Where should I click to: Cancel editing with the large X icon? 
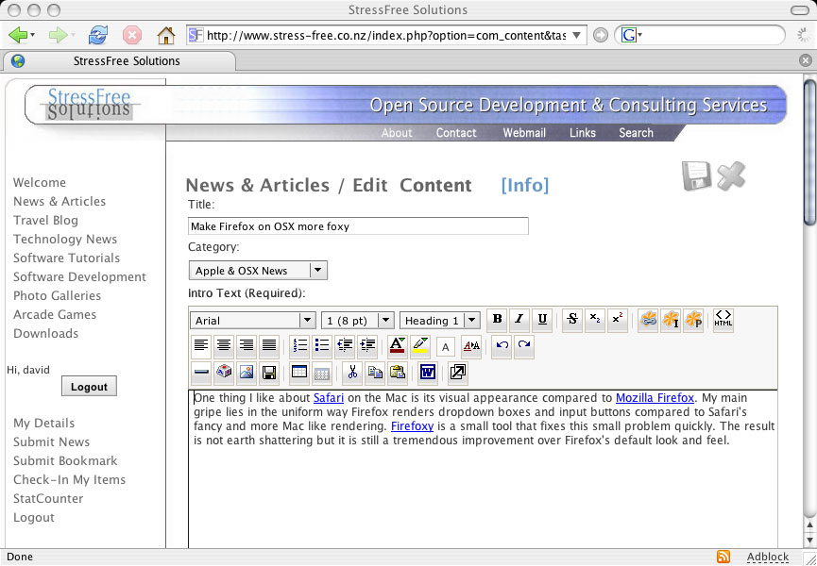(x=731, y=175)
